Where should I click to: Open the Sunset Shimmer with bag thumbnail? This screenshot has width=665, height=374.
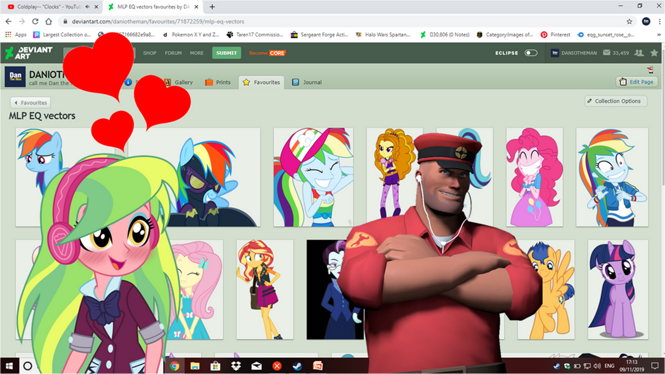click(x=264, y=290)
